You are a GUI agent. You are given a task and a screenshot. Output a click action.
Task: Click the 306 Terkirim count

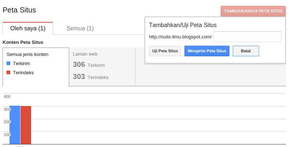89,65
